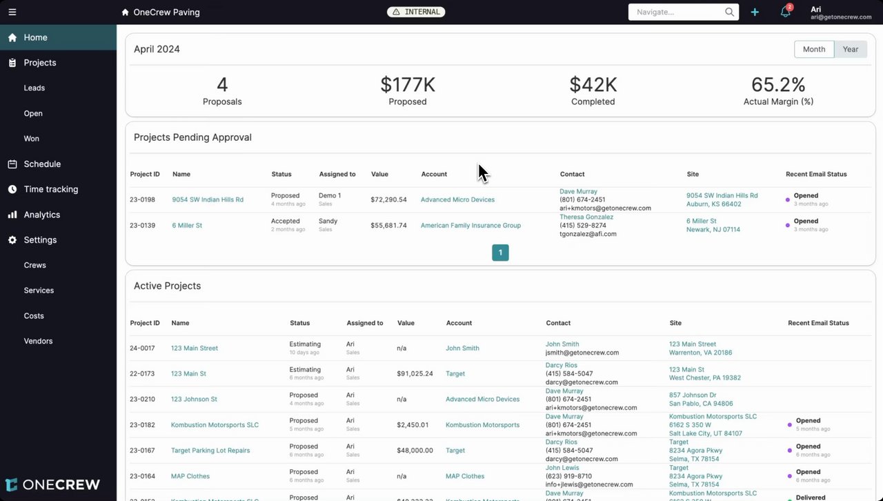
Task: Click the Schedule calendar icon
Action: 12,164
